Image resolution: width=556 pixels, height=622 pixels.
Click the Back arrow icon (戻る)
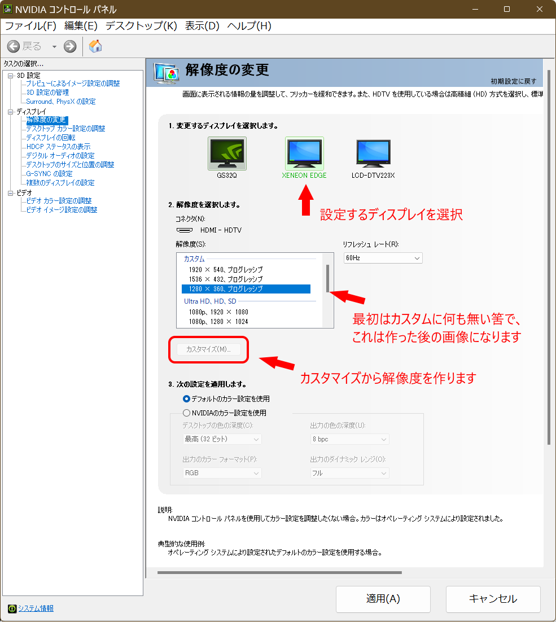14,46
